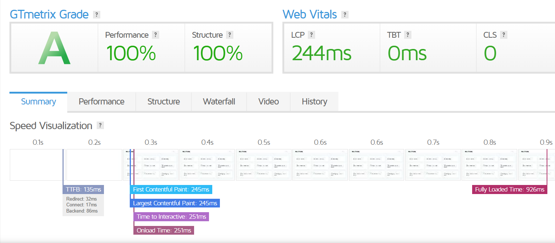Go to the Video tab

pyautogui.click(x=269, y=102)
